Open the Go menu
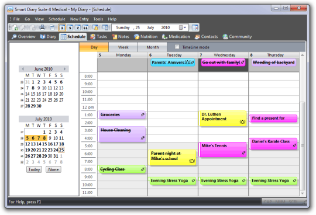The width and height of the screenshot is (316, 215). (28, 19)
